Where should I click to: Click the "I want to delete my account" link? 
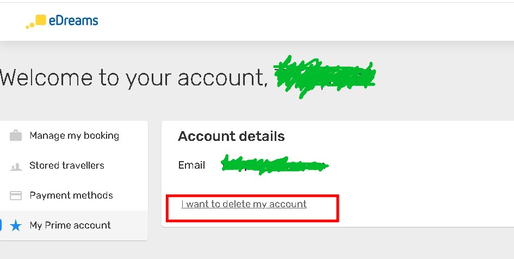[244, 204]
